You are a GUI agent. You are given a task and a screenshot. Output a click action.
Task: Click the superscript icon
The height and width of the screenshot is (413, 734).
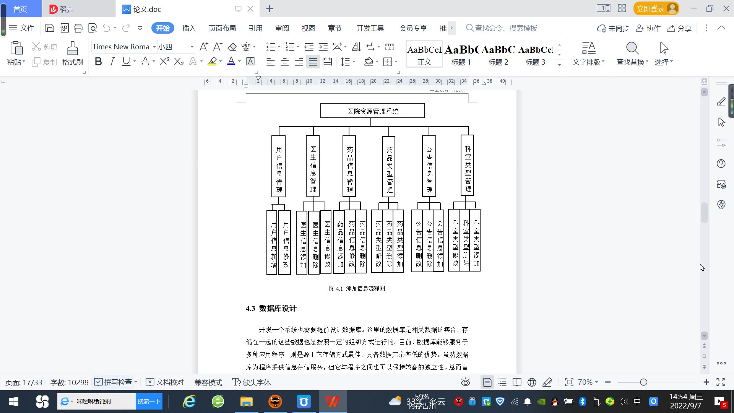point(165,62)
